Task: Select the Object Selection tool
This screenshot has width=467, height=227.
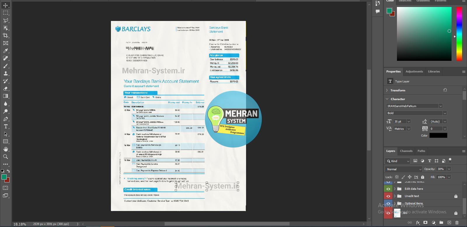Action: pos(6,28)
